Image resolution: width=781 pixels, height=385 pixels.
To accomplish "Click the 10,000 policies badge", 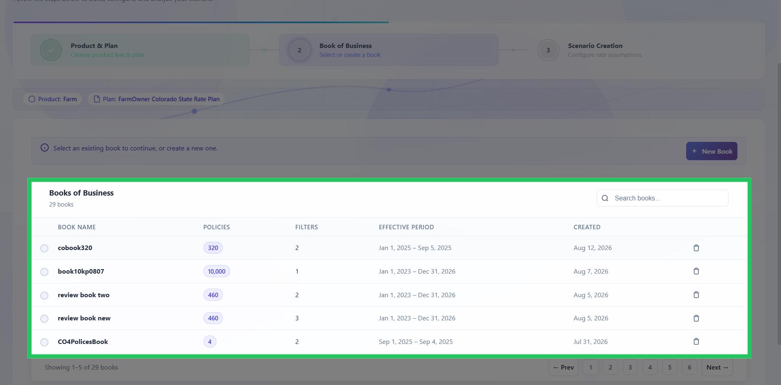I will 216,271.
